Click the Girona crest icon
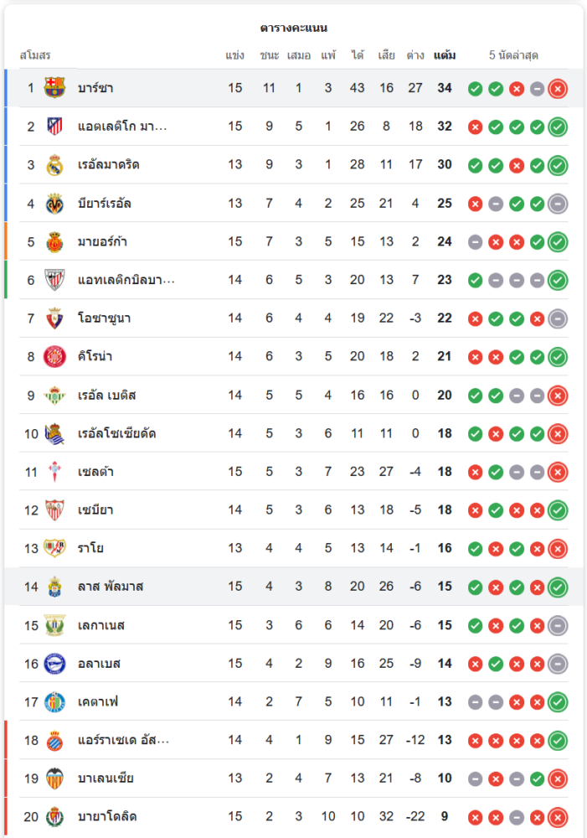The width and height of the screenshot is (587, 838). tap(54, 357)
